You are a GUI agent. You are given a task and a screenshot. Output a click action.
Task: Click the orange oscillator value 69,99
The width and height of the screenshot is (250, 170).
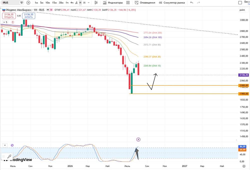pyautogui.click(x=242, y=150)
